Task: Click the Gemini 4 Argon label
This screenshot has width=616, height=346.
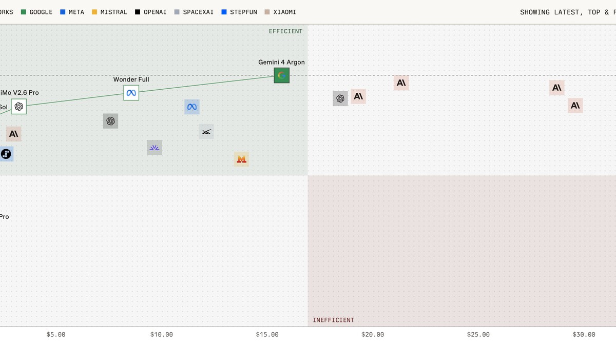Action: 281,62
